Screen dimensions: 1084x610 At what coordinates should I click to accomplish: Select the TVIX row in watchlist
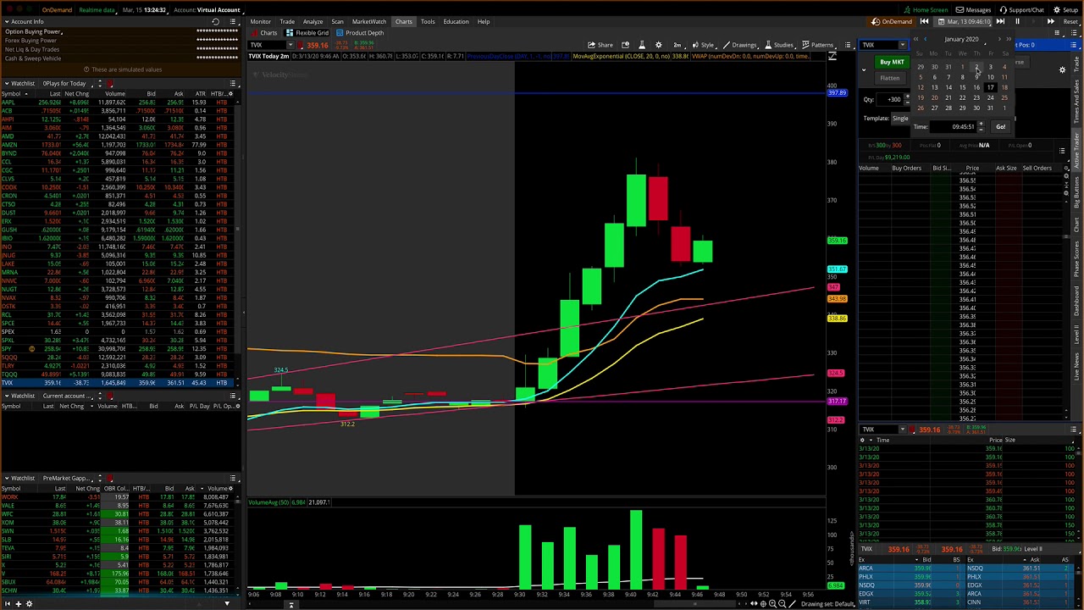pyautogui.click(x=119, y=383)
